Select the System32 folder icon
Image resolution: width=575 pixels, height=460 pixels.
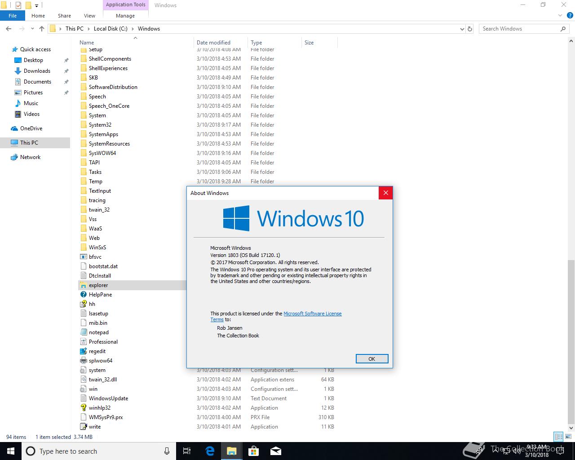[83, 125]
